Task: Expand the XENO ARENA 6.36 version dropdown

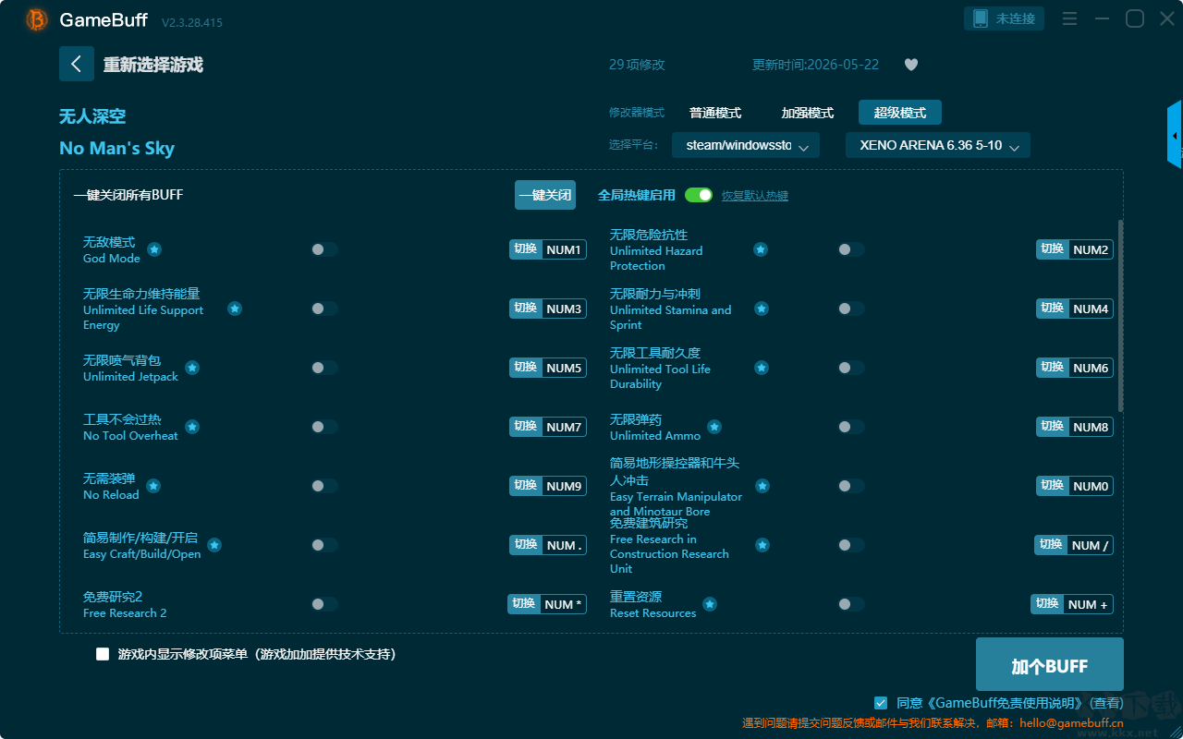Action: pos(938,145)
